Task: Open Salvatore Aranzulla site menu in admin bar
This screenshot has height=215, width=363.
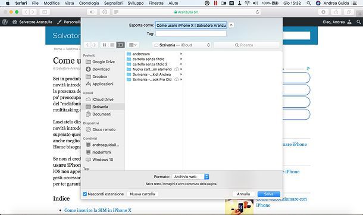Action: tap(32, 22)
